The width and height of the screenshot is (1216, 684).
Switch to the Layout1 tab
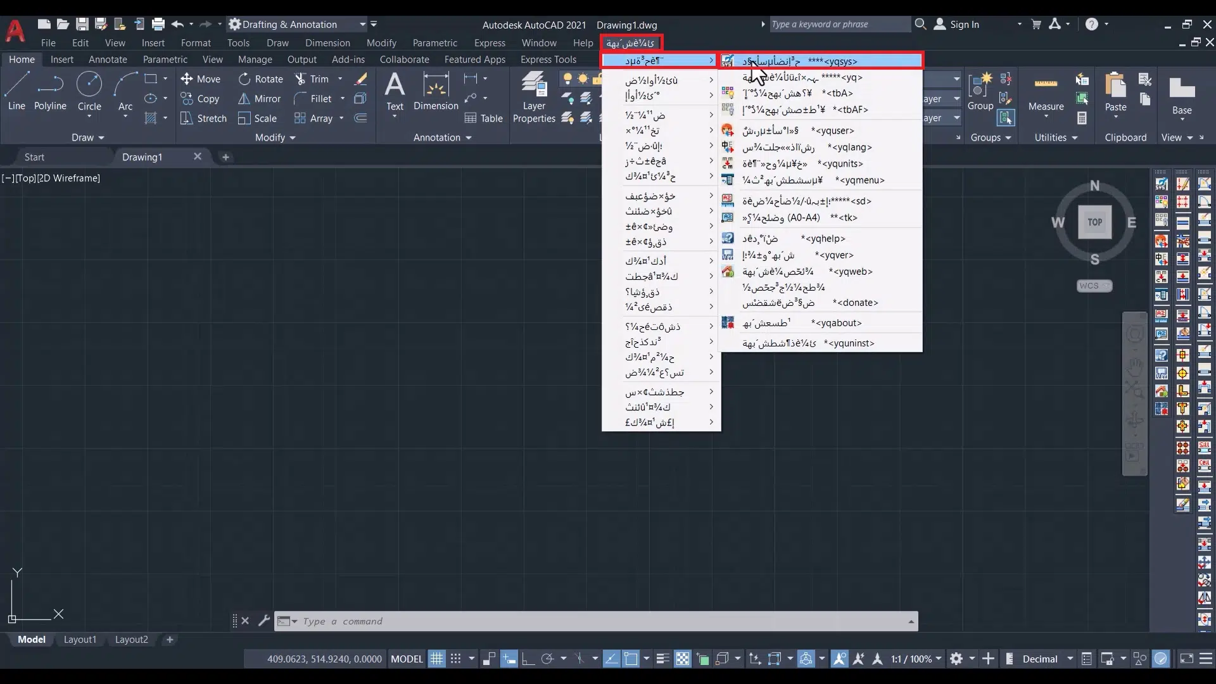80,640
